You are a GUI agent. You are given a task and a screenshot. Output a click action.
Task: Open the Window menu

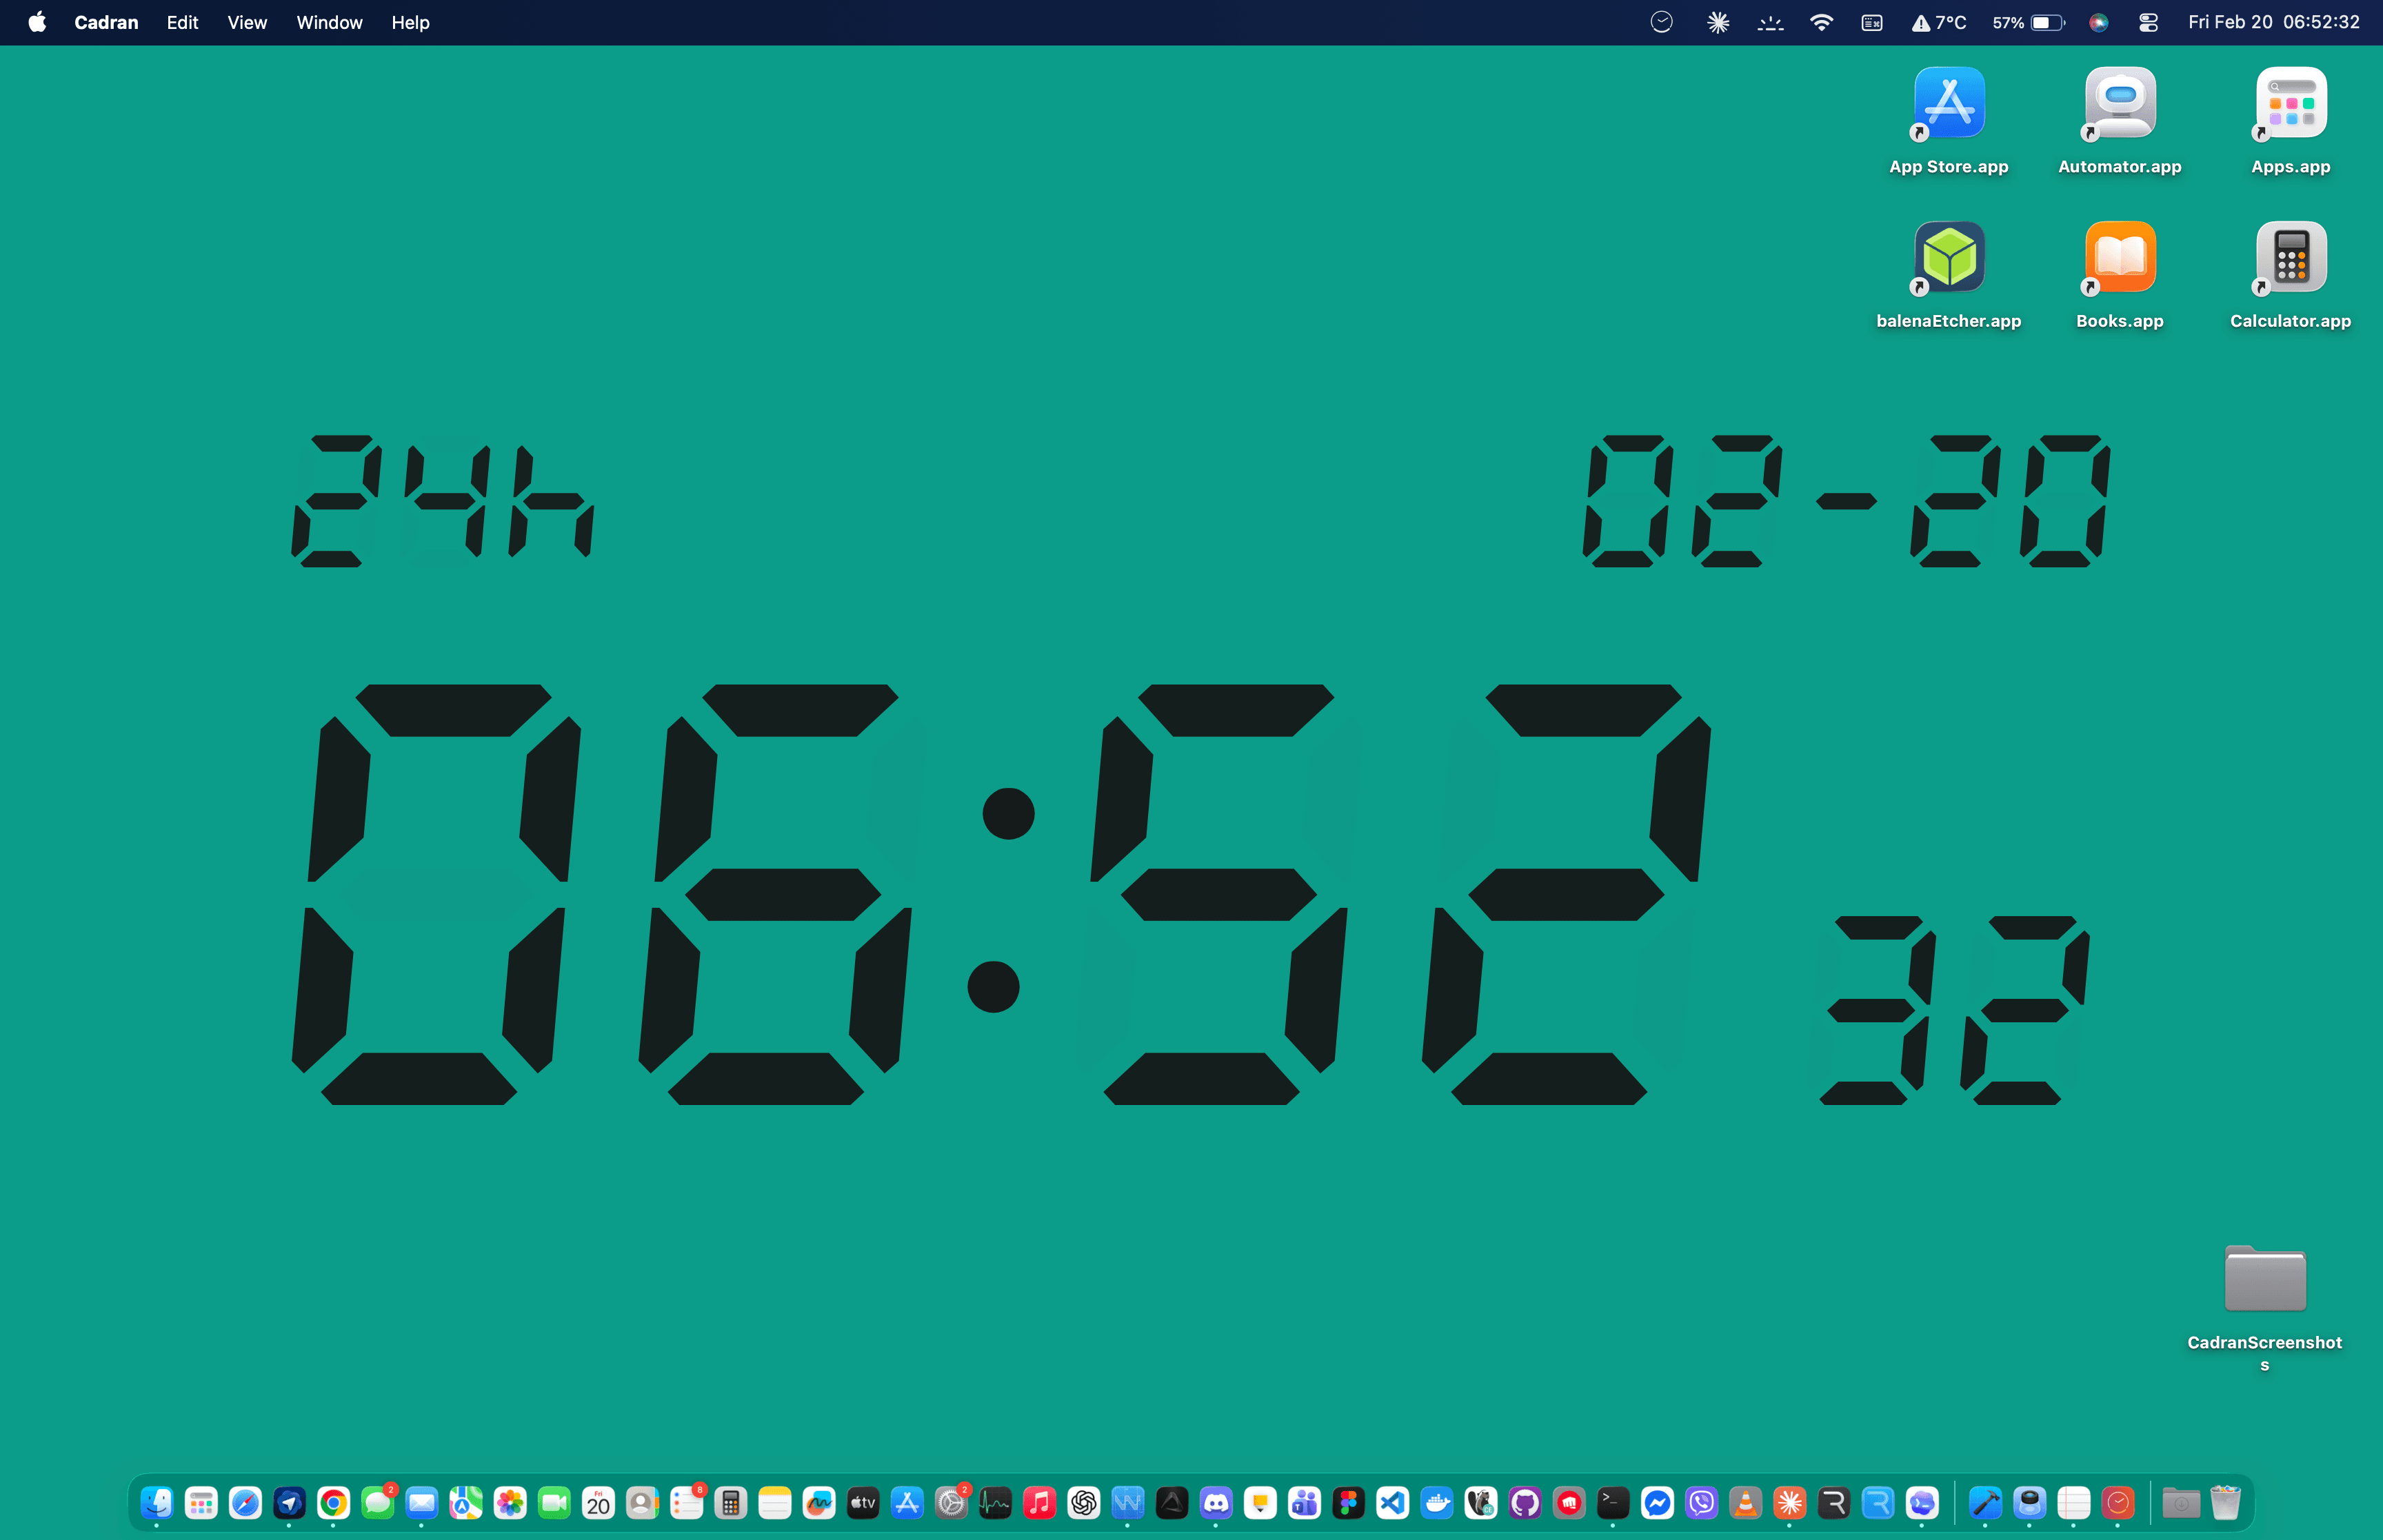tap(329, 22)
